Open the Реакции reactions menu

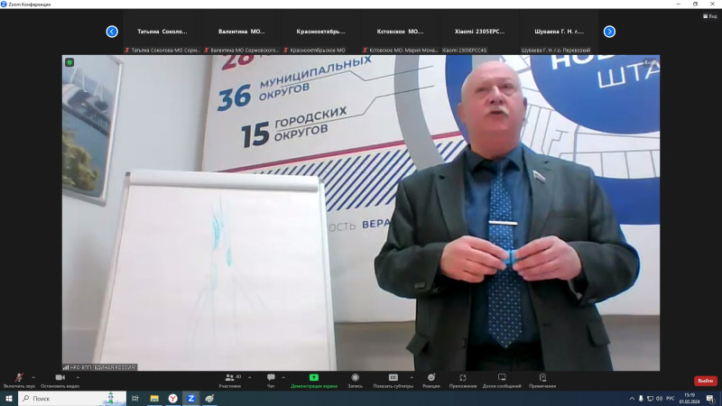(431, 380)
